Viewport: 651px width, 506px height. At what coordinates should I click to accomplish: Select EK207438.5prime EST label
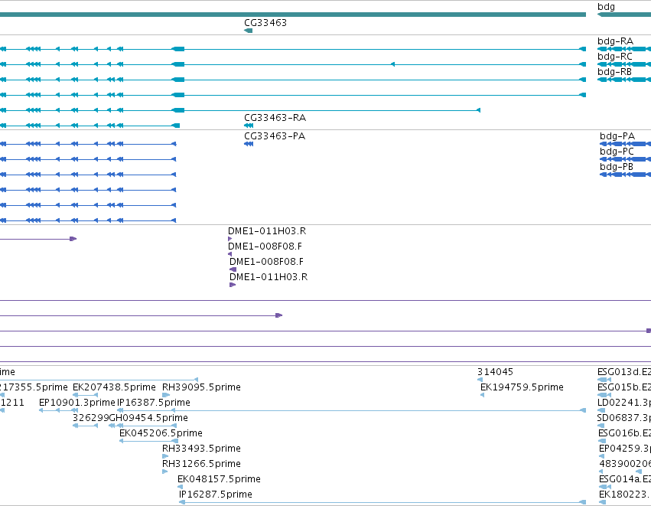114,387
